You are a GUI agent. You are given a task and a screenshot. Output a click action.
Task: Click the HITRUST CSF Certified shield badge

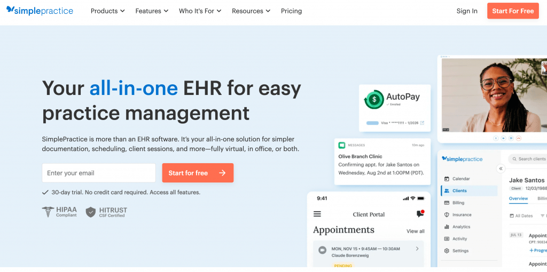pos(106,212)
